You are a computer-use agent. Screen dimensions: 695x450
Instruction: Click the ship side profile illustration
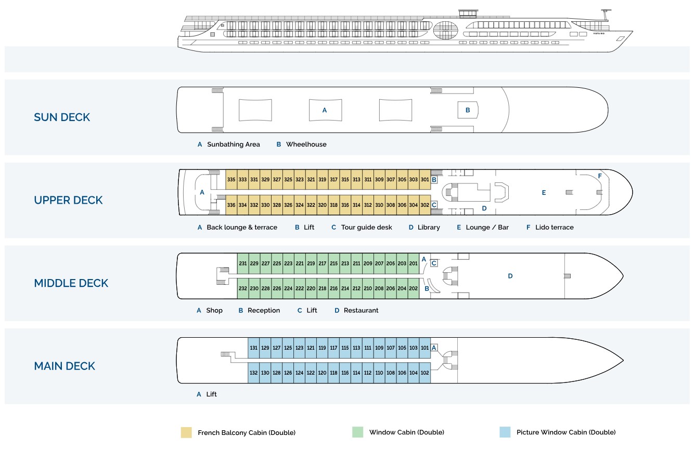405,31
